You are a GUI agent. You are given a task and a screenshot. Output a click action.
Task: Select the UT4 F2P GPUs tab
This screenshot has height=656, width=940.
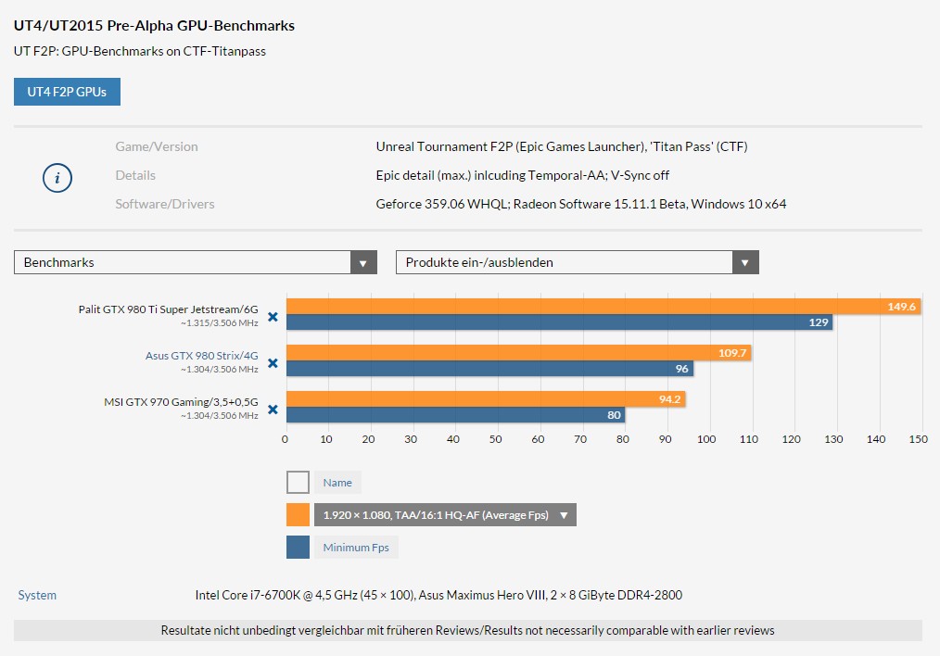click(67, 92)
